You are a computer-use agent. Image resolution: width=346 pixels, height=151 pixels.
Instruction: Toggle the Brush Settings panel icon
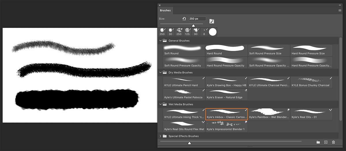coord(212,21)
